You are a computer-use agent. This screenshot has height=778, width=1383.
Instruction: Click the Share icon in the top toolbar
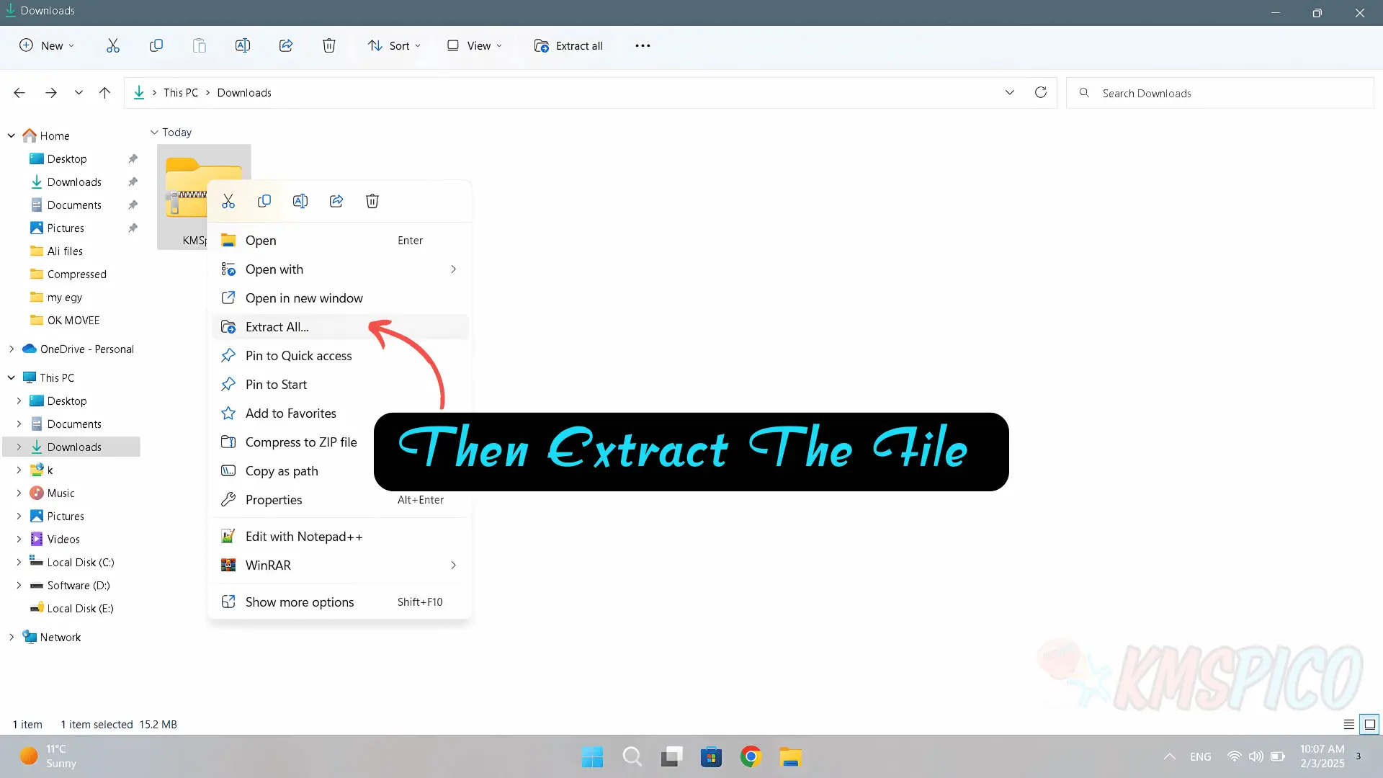click(x=286, y=45)
